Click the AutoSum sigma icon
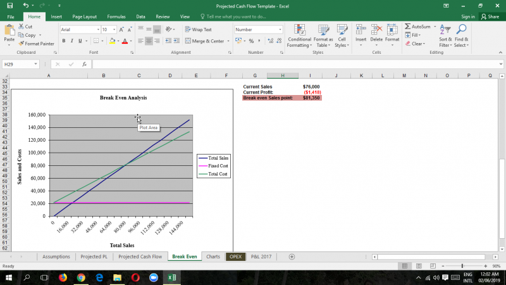The height and width of the screenshot is (285, 506). [408, 27]
